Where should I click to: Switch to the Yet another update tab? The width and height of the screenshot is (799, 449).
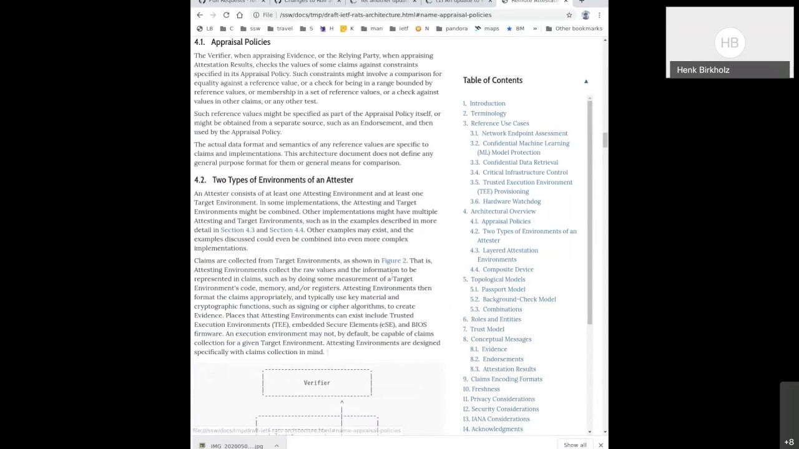381,2
